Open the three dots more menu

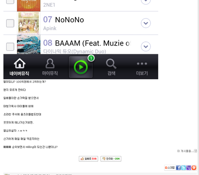click(142, 67)
